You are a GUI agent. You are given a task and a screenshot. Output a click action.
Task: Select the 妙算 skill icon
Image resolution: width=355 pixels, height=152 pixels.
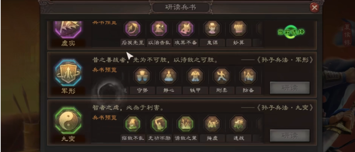point(239,29)
